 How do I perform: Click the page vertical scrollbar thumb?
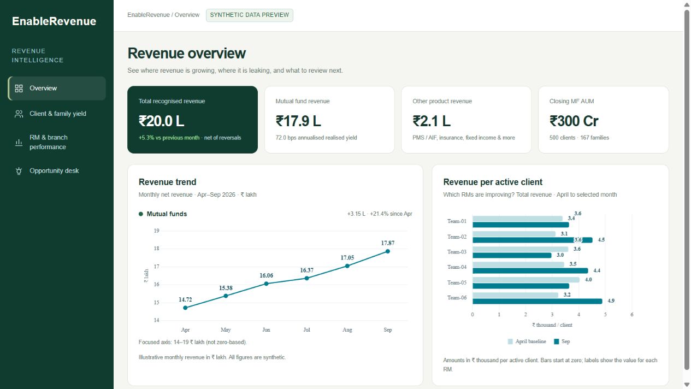(x=687, y=190)
